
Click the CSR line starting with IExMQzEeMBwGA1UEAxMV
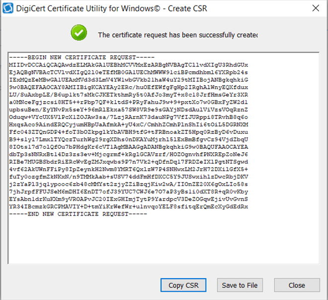point(128,80)
